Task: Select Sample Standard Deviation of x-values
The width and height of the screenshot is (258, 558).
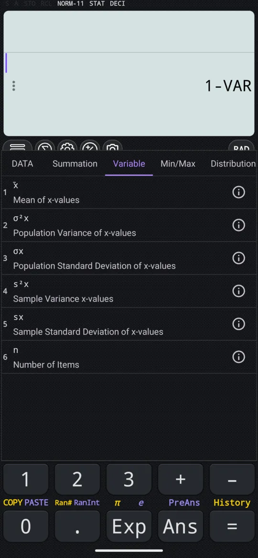Action: [x=129, y=324]
